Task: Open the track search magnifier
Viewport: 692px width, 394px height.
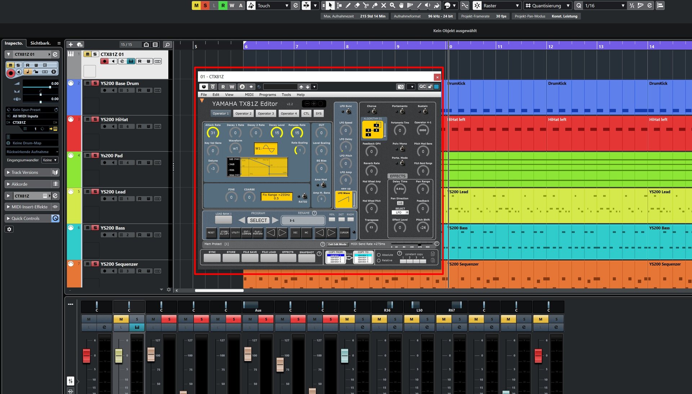Action: pyautogui.click(x=167, y=45)
